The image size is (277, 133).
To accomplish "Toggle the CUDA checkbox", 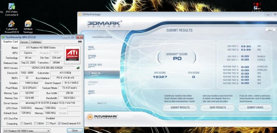I will pyautogui.click(x=35, y=123).
